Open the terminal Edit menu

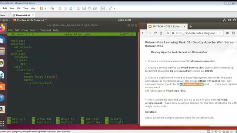click(x=17, y=30)
